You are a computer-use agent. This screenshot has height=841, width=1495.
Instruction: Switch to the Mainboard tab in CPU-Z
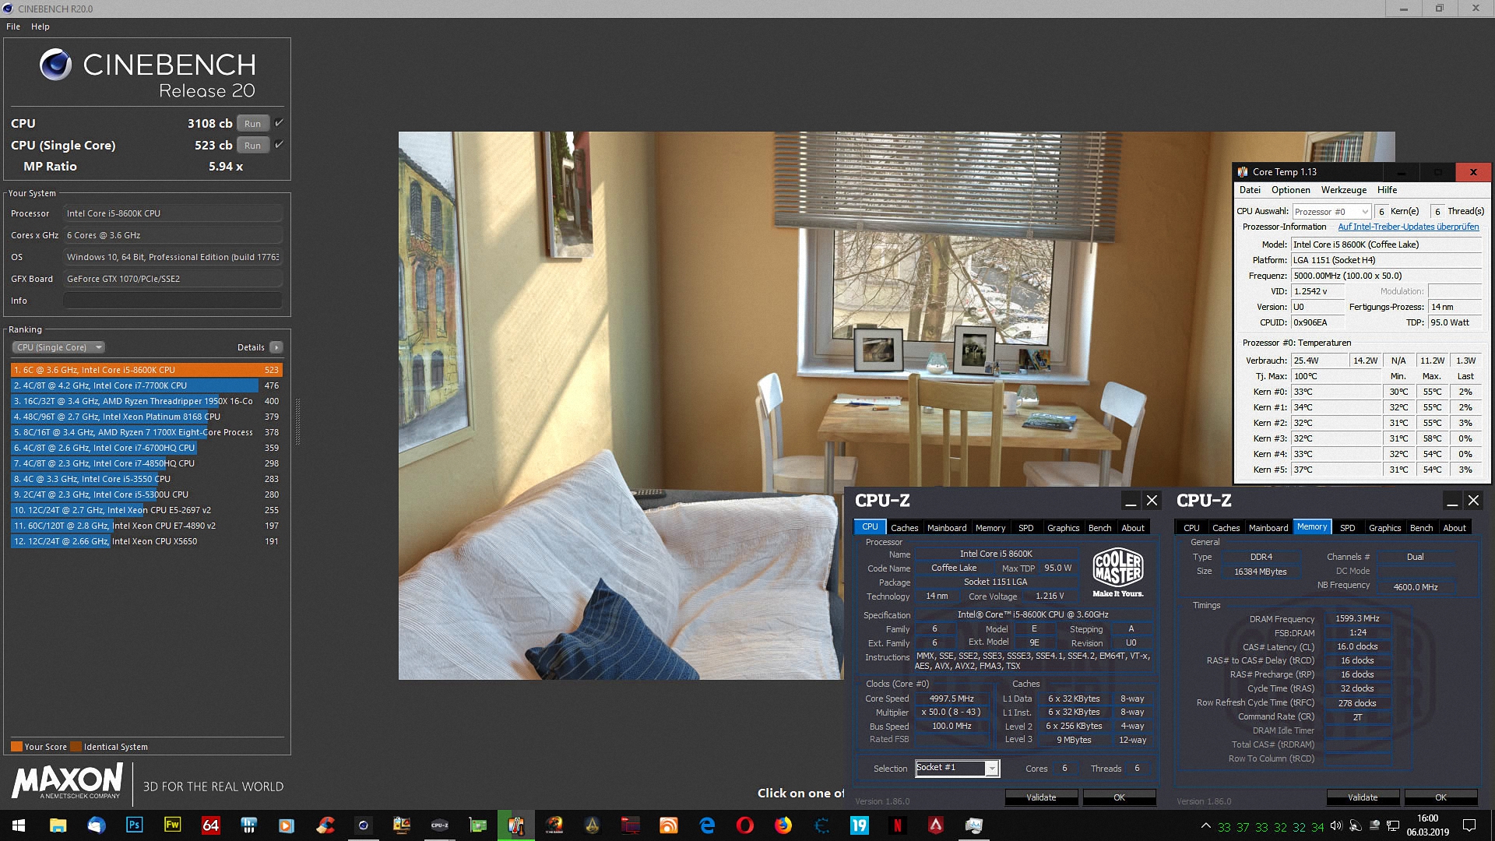946,528
